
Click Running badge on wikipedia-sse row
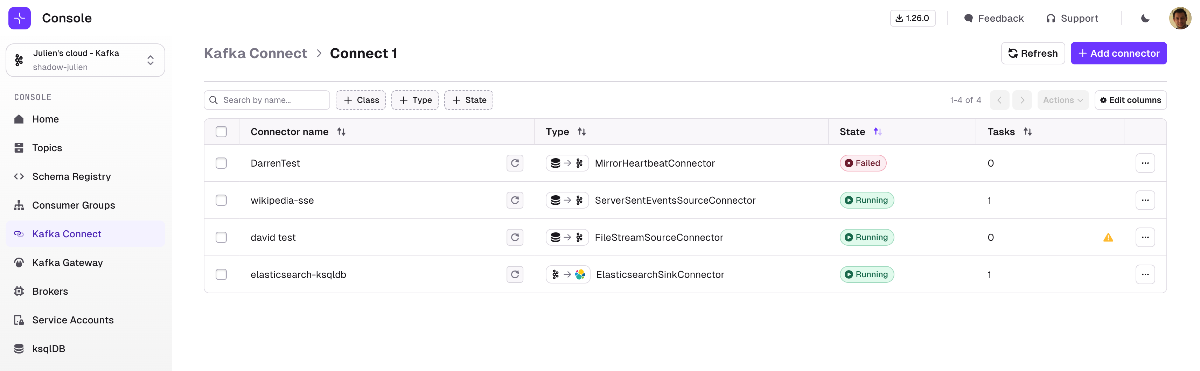point(866,200)
